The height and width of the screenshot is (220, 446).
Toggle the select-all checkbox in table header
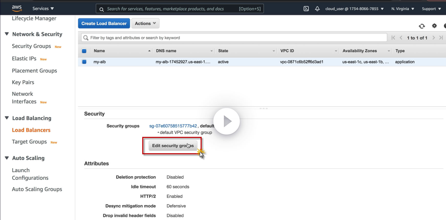coord(84,51)
